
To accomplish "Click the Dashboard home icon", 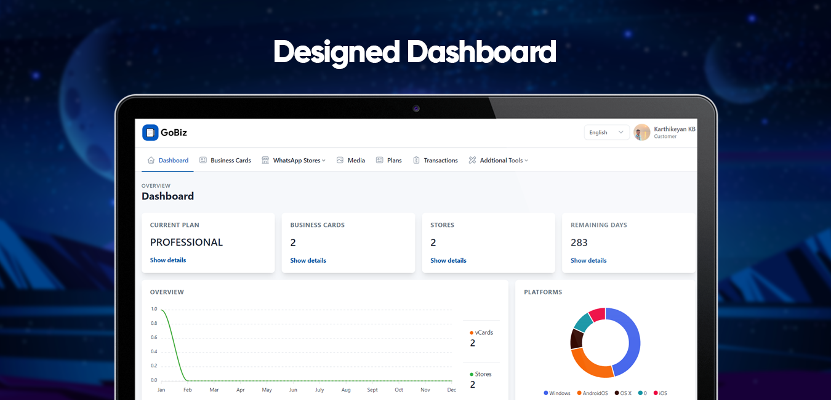I will click(151, 160).
